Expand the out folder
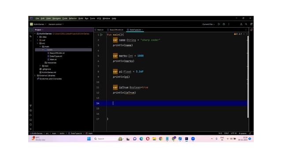282x158 pixels. (38, 40)
